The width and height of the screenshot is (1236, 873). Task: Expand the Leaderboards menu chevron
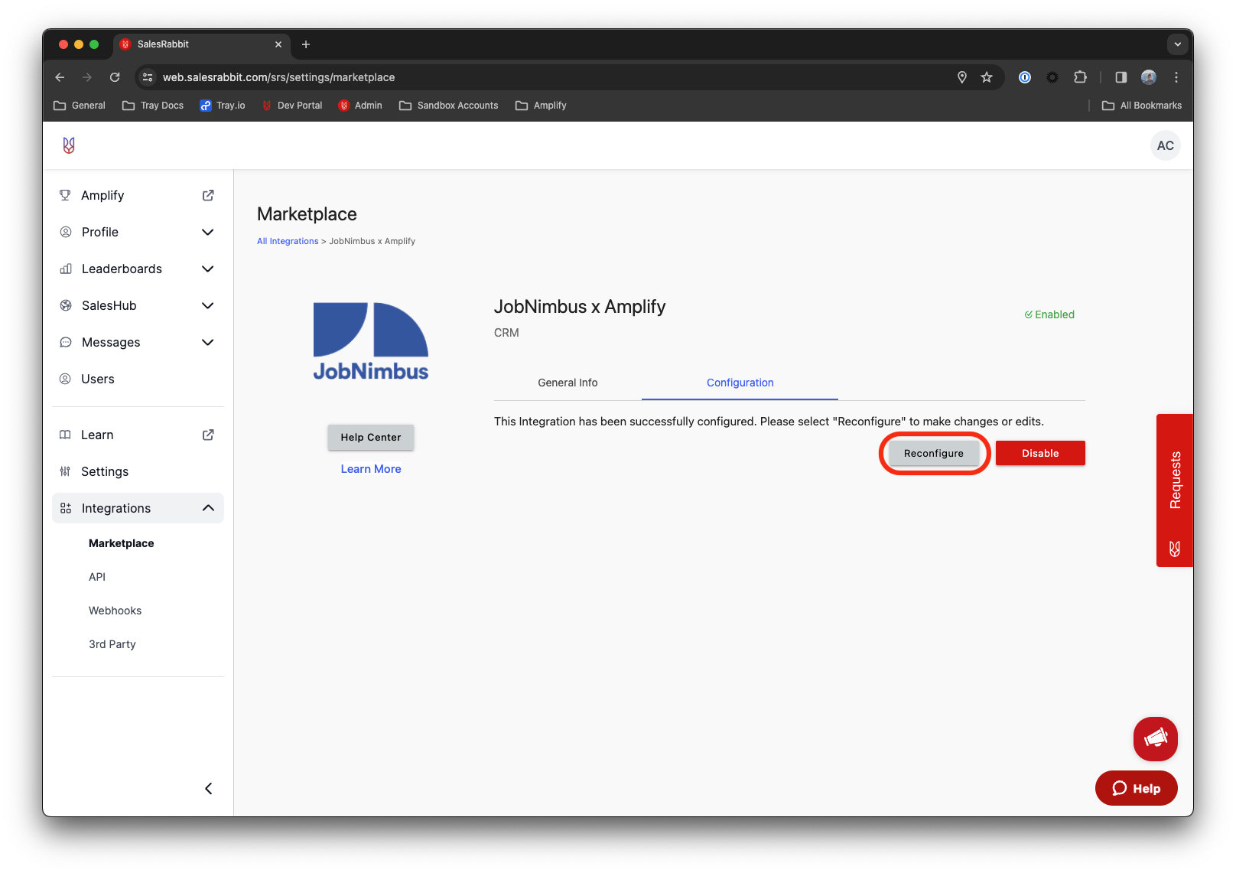pyautogui.click(x=207, y=269)
